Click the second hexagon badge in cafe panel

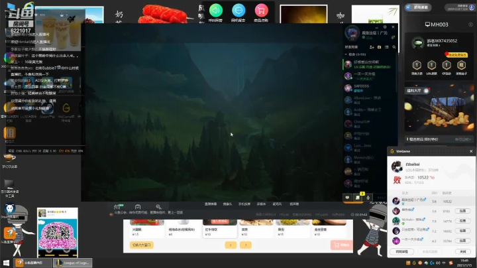[431, 65]
